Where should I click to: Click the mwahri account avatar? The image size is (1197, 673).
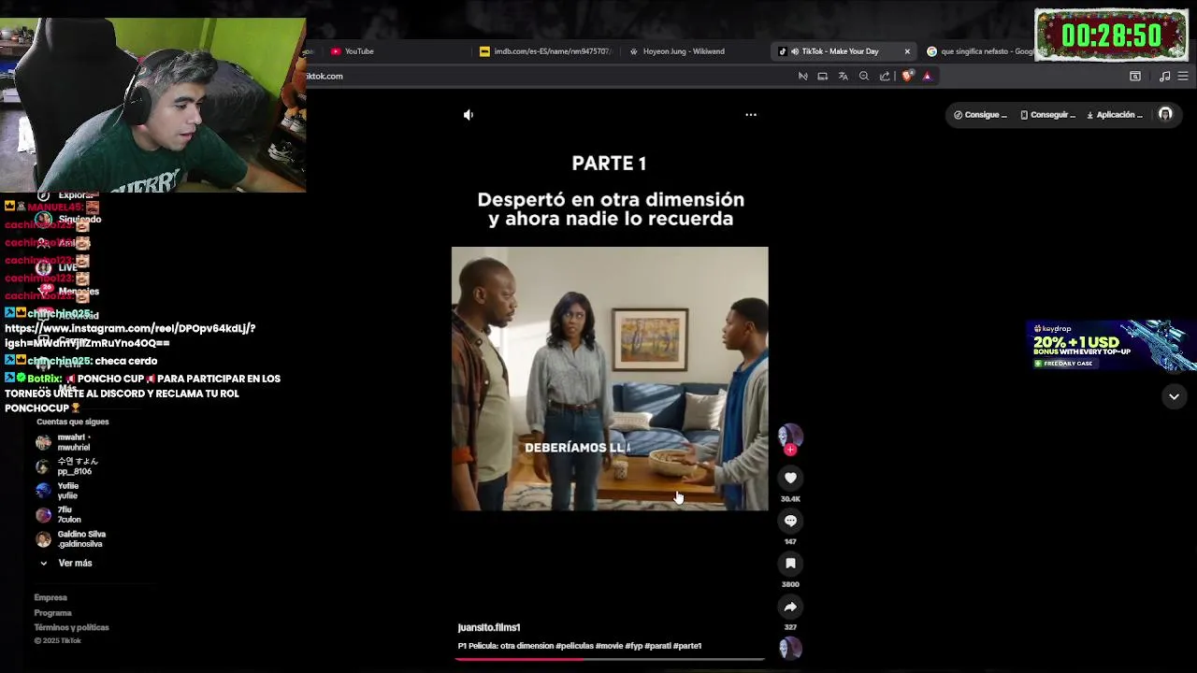43,442
